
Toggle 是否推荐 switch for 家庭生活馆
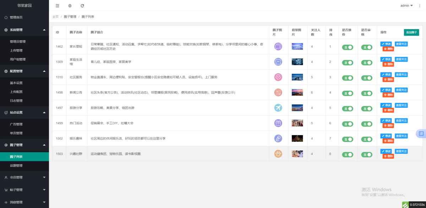[348, 63]
